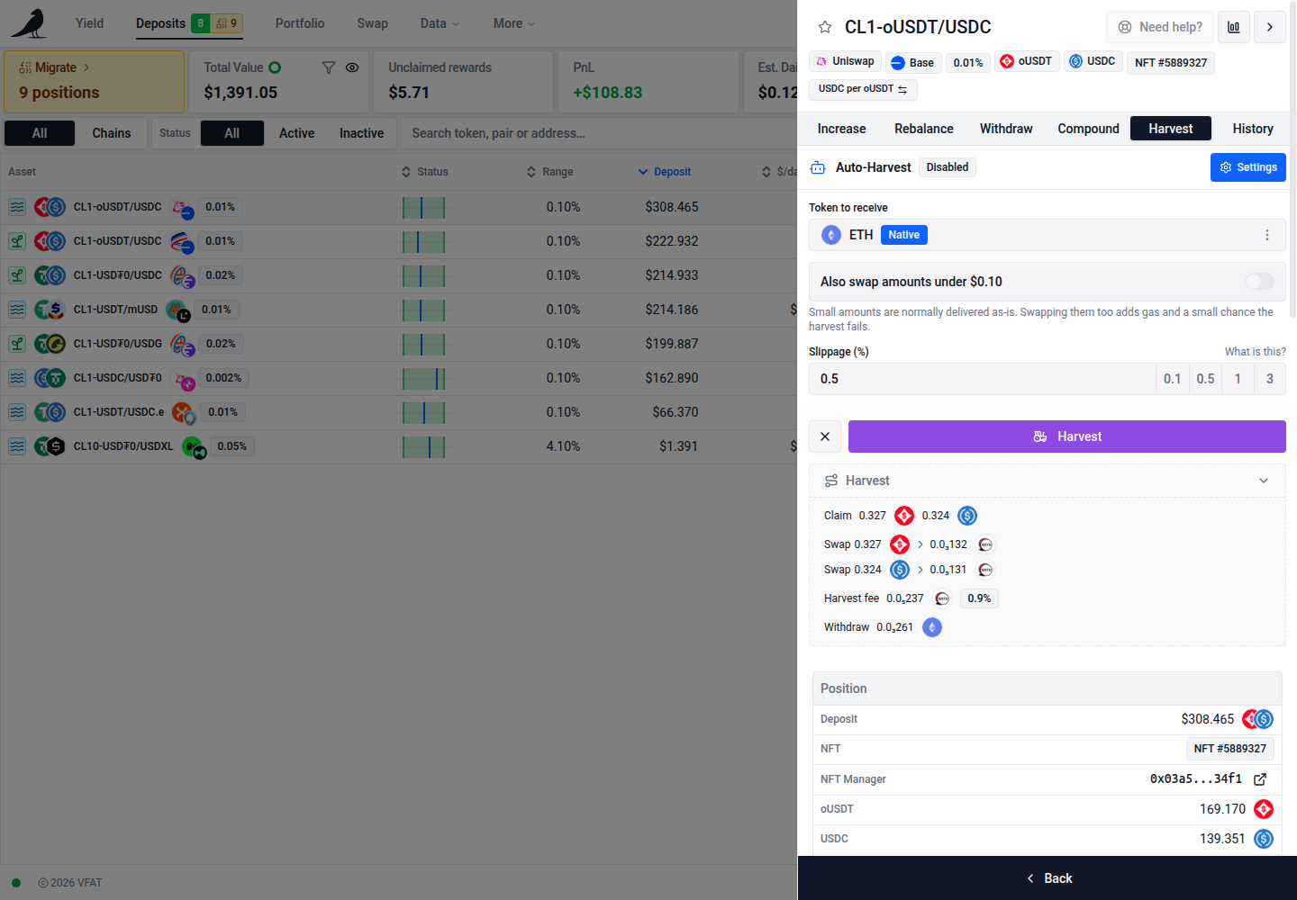Filter positions by Active status

pos(296,133)
